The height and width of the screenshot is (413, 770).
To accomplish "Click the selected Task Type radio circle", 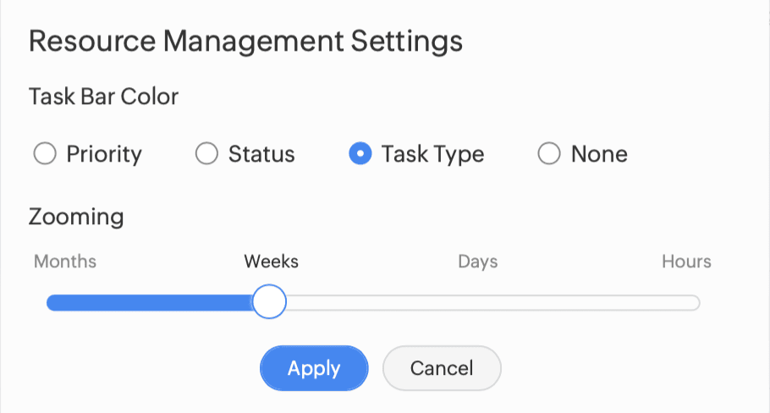I will [360, 154].
